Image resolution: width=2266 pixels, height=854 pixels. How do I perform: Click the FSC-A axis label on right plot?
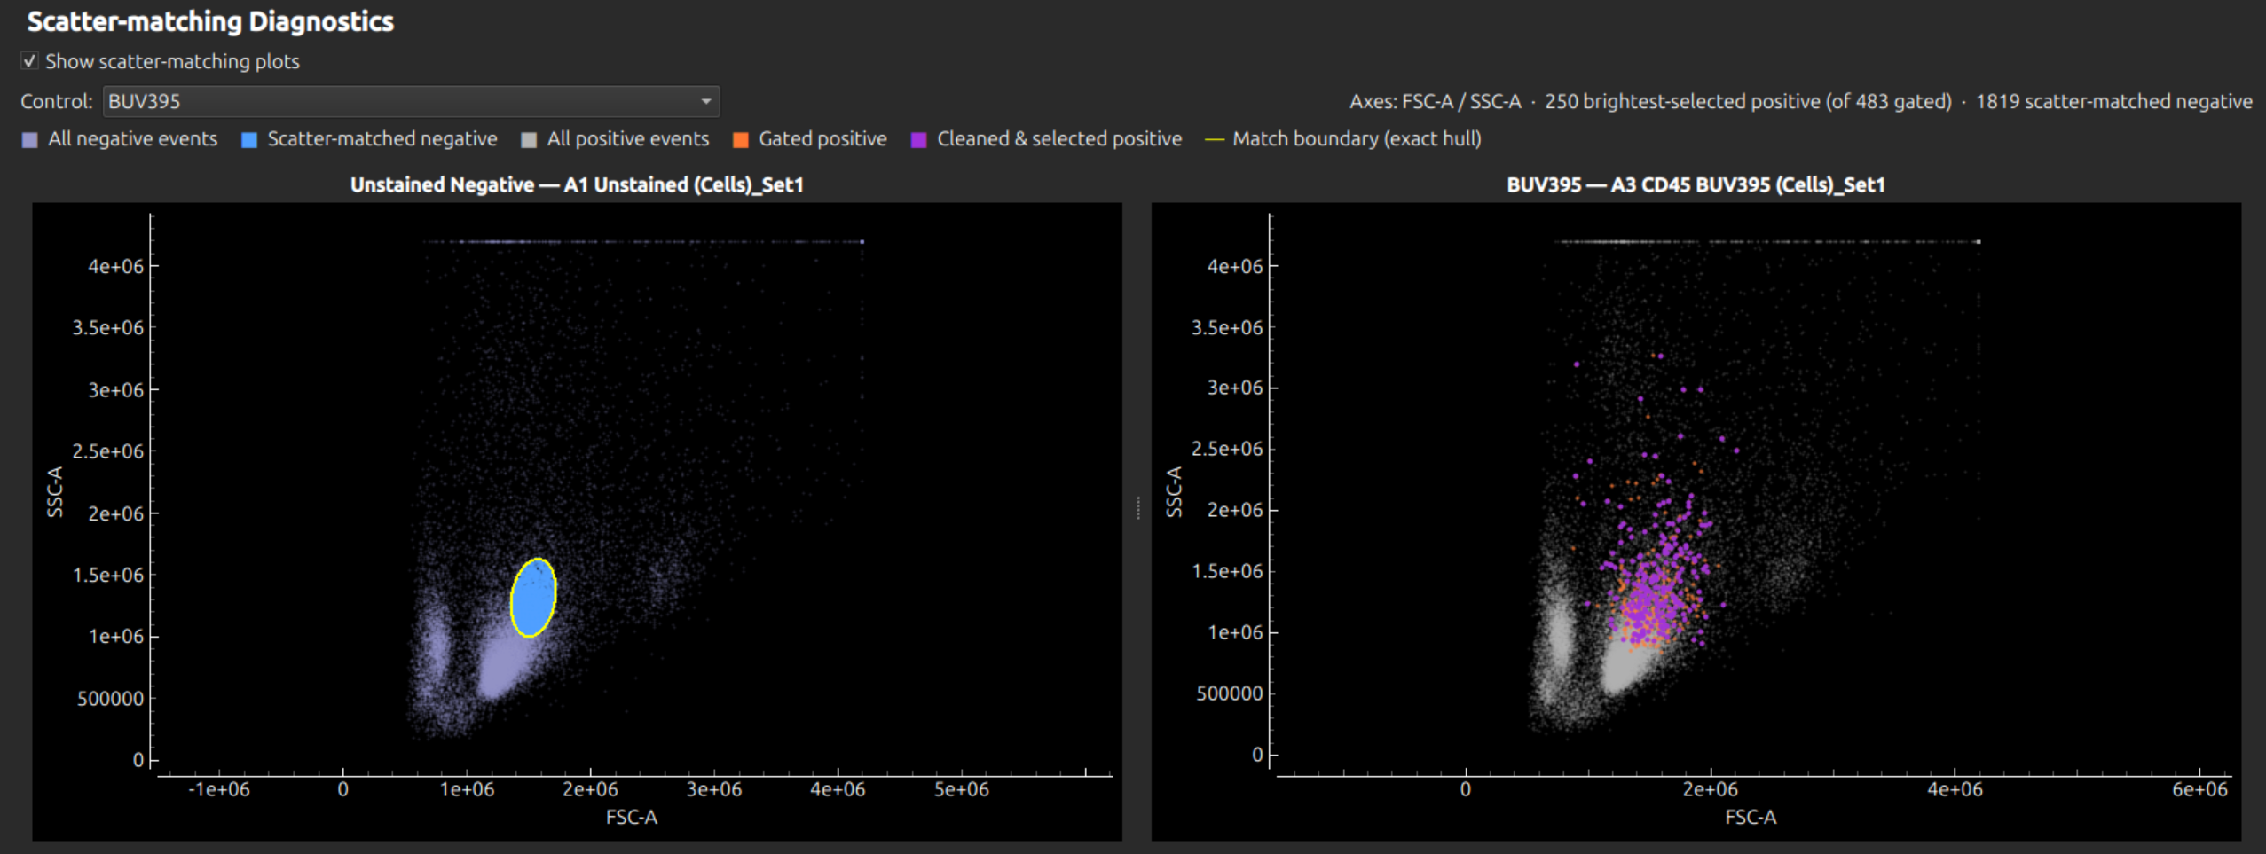click(1751, 817)
